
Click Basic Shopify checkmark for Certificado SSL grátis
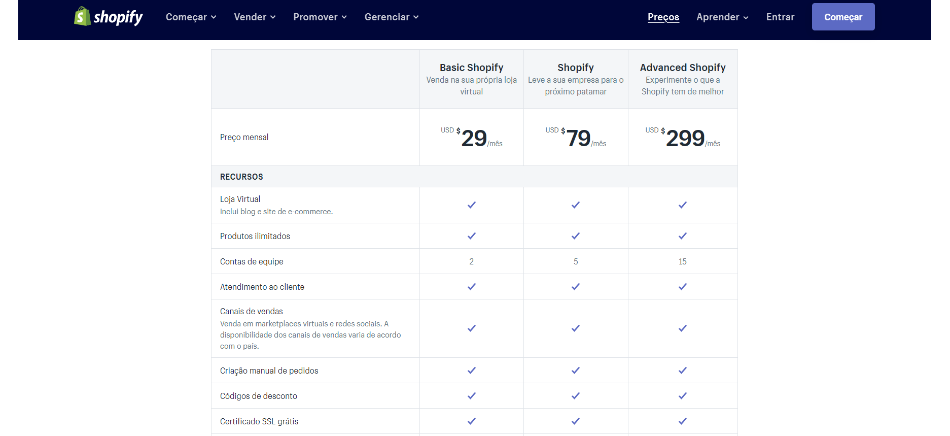[471, 421]
